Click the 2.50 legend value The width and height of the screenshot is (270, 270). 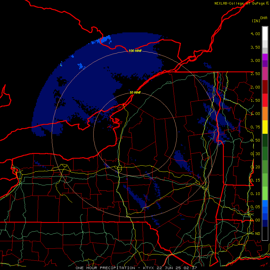pyautogui.click(x=255, y=73)
